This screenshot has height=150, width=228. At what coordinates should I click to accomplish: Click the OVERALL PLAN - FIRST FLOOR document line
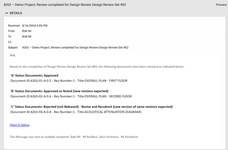[x=69, y=81]
